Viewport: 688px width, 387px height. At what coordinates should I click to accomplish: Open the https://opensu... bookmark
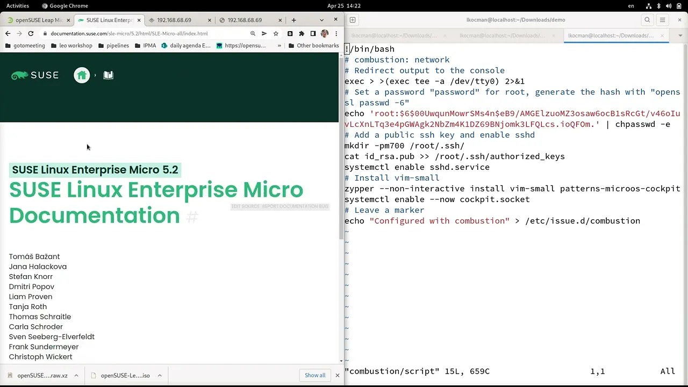(x=241, y=46)
